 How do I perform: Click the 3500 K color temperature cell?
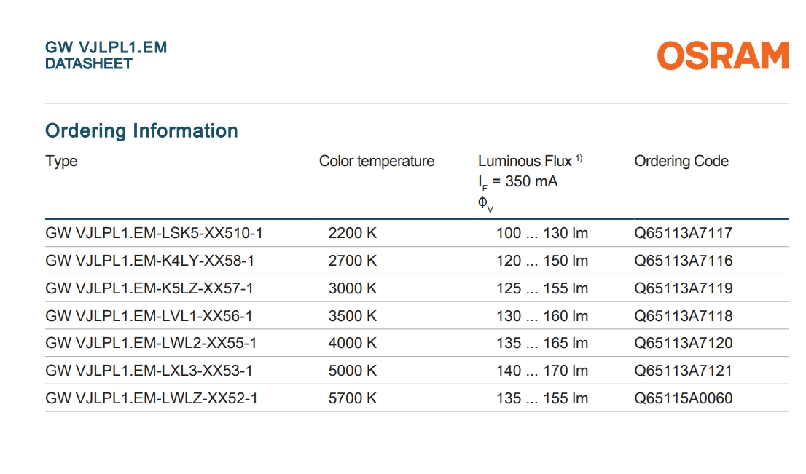point(353,316)
